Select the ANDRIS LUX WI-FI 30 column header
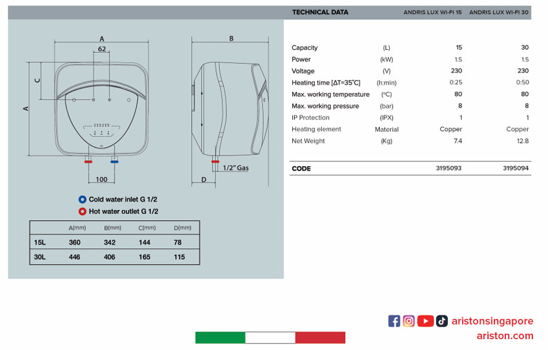Viewport: 548px width, 350px height. click(499, 12)
